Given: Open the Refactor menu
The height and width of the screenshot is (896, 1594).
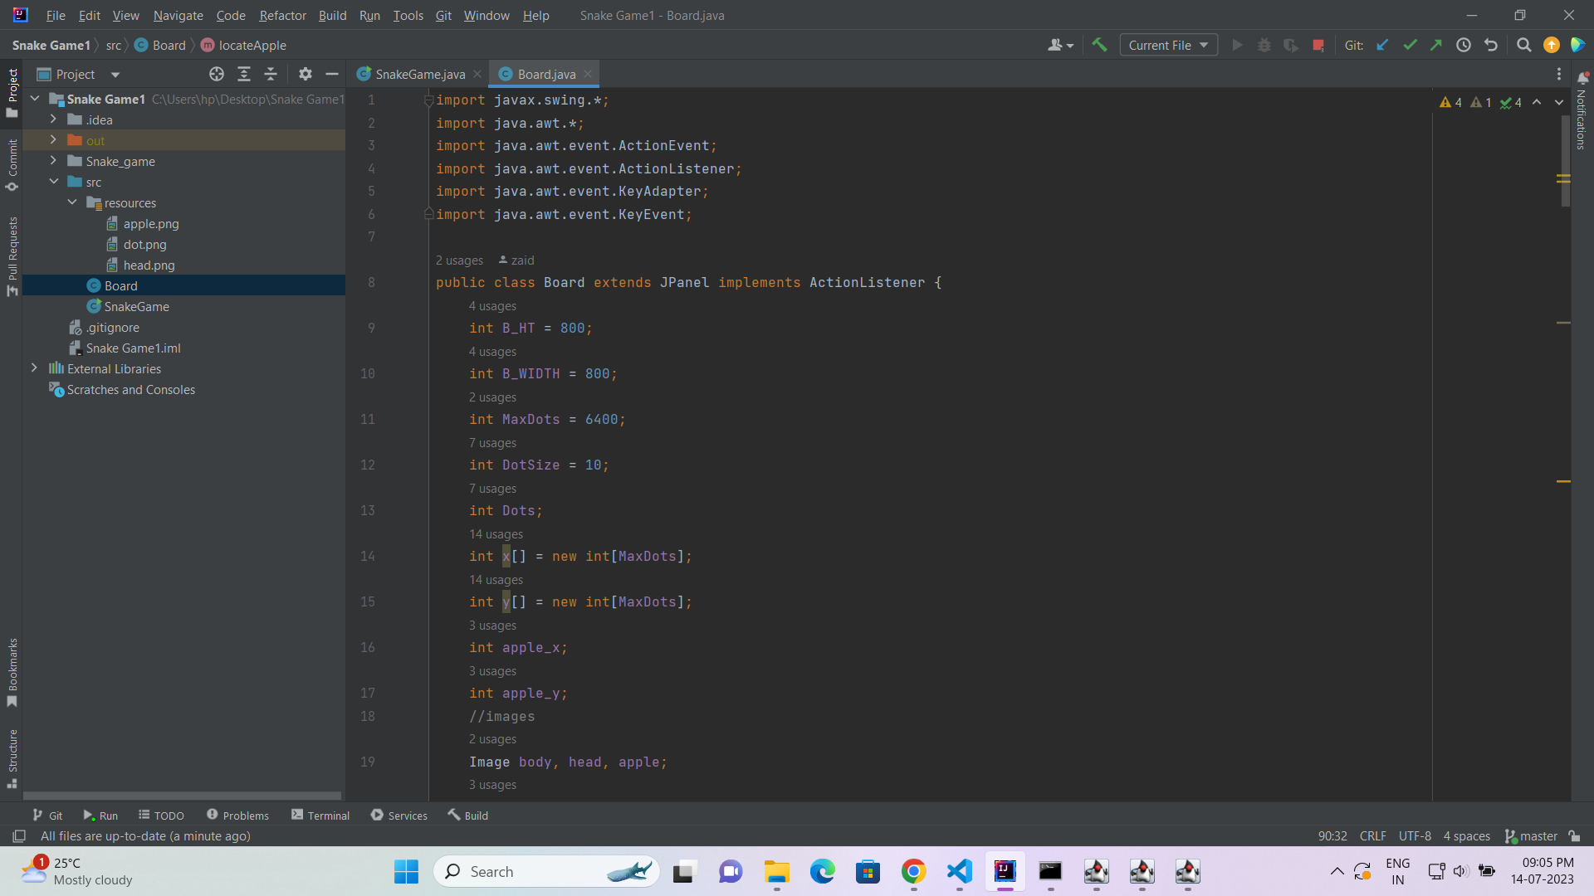Looking at the screenshot, I should point(282,15).
